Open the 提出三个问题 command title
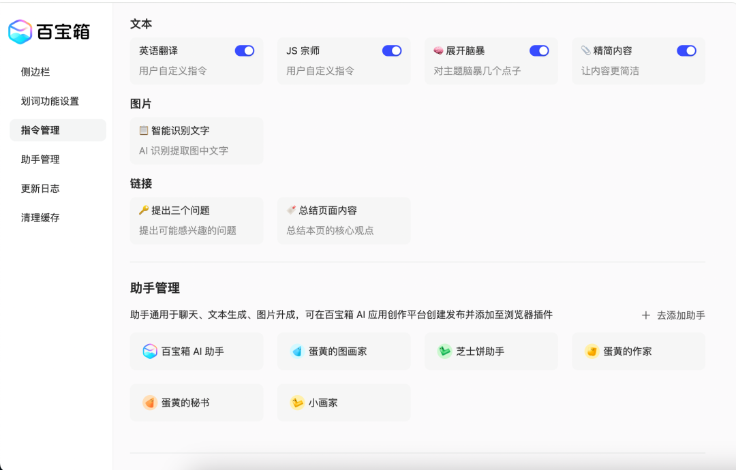 click(x=180, y=210)
